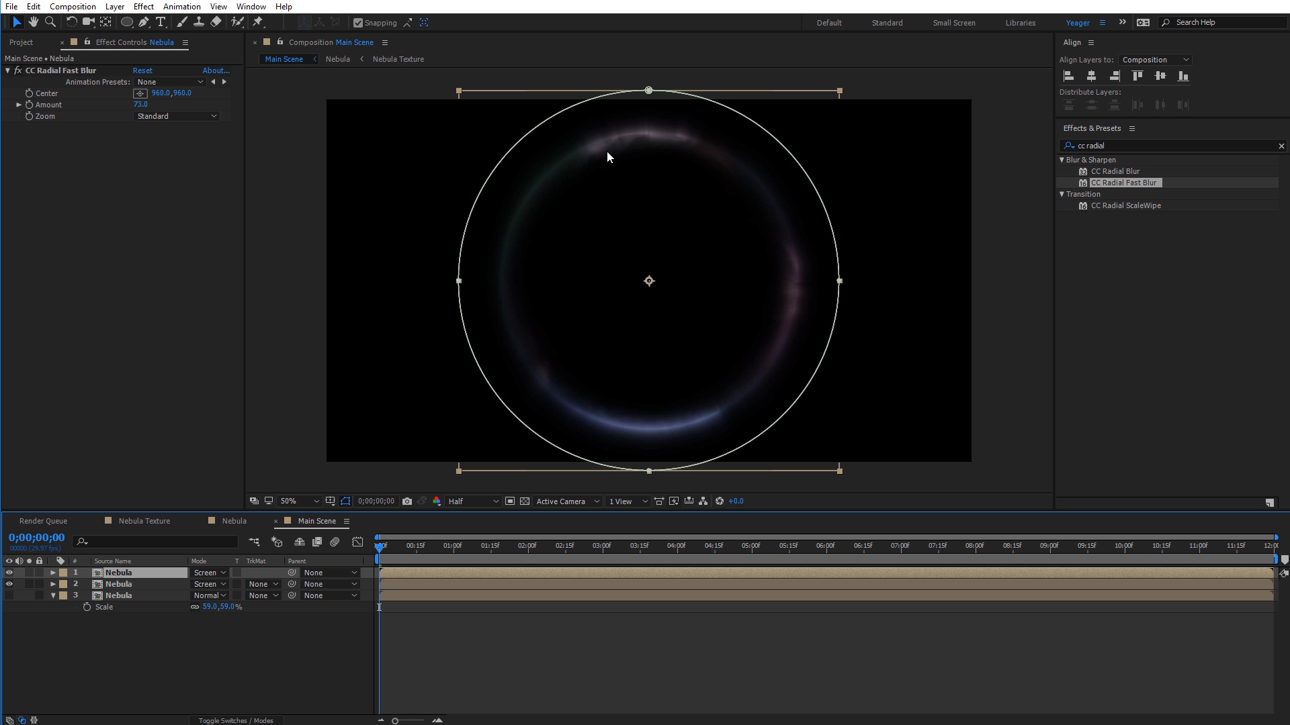Toggle the Snapping checkbox
This screenshot has height=725, width=1290.
[x=358, y=23]
